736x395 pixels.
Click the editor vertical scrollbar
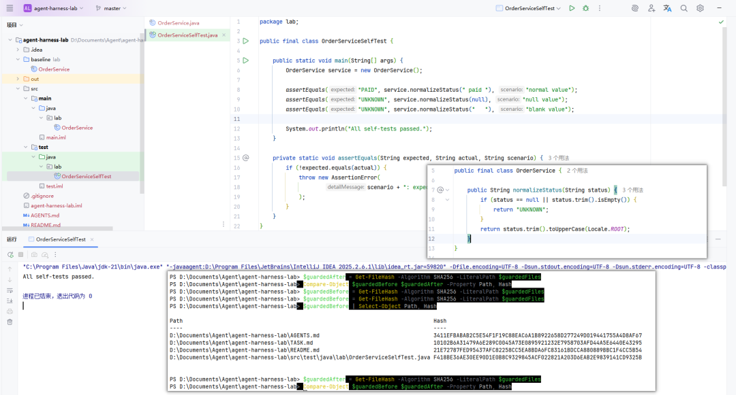tap(724, 107)
